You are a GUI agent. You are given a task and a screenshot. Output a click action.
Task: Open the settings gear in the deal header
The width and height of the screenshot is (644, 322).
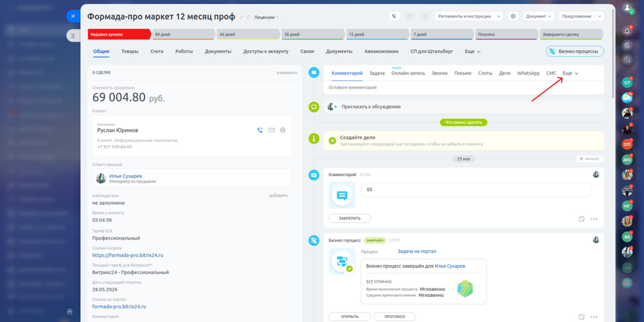coord(513,16)
